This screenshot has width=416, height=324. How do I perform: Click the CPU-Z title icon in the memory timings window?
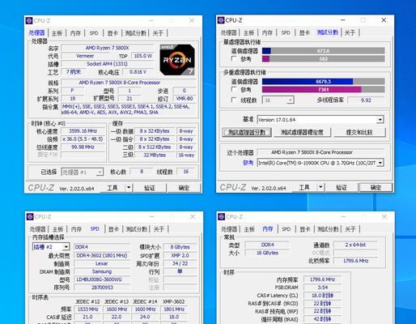[x=222, y=216]
